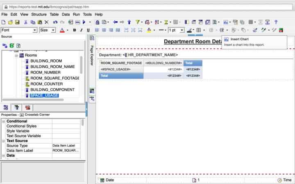This screenshot has height=184, width=295.
Task: Click the Data Item Label property value
Action: pyautogui.click(x=66, y=150)
